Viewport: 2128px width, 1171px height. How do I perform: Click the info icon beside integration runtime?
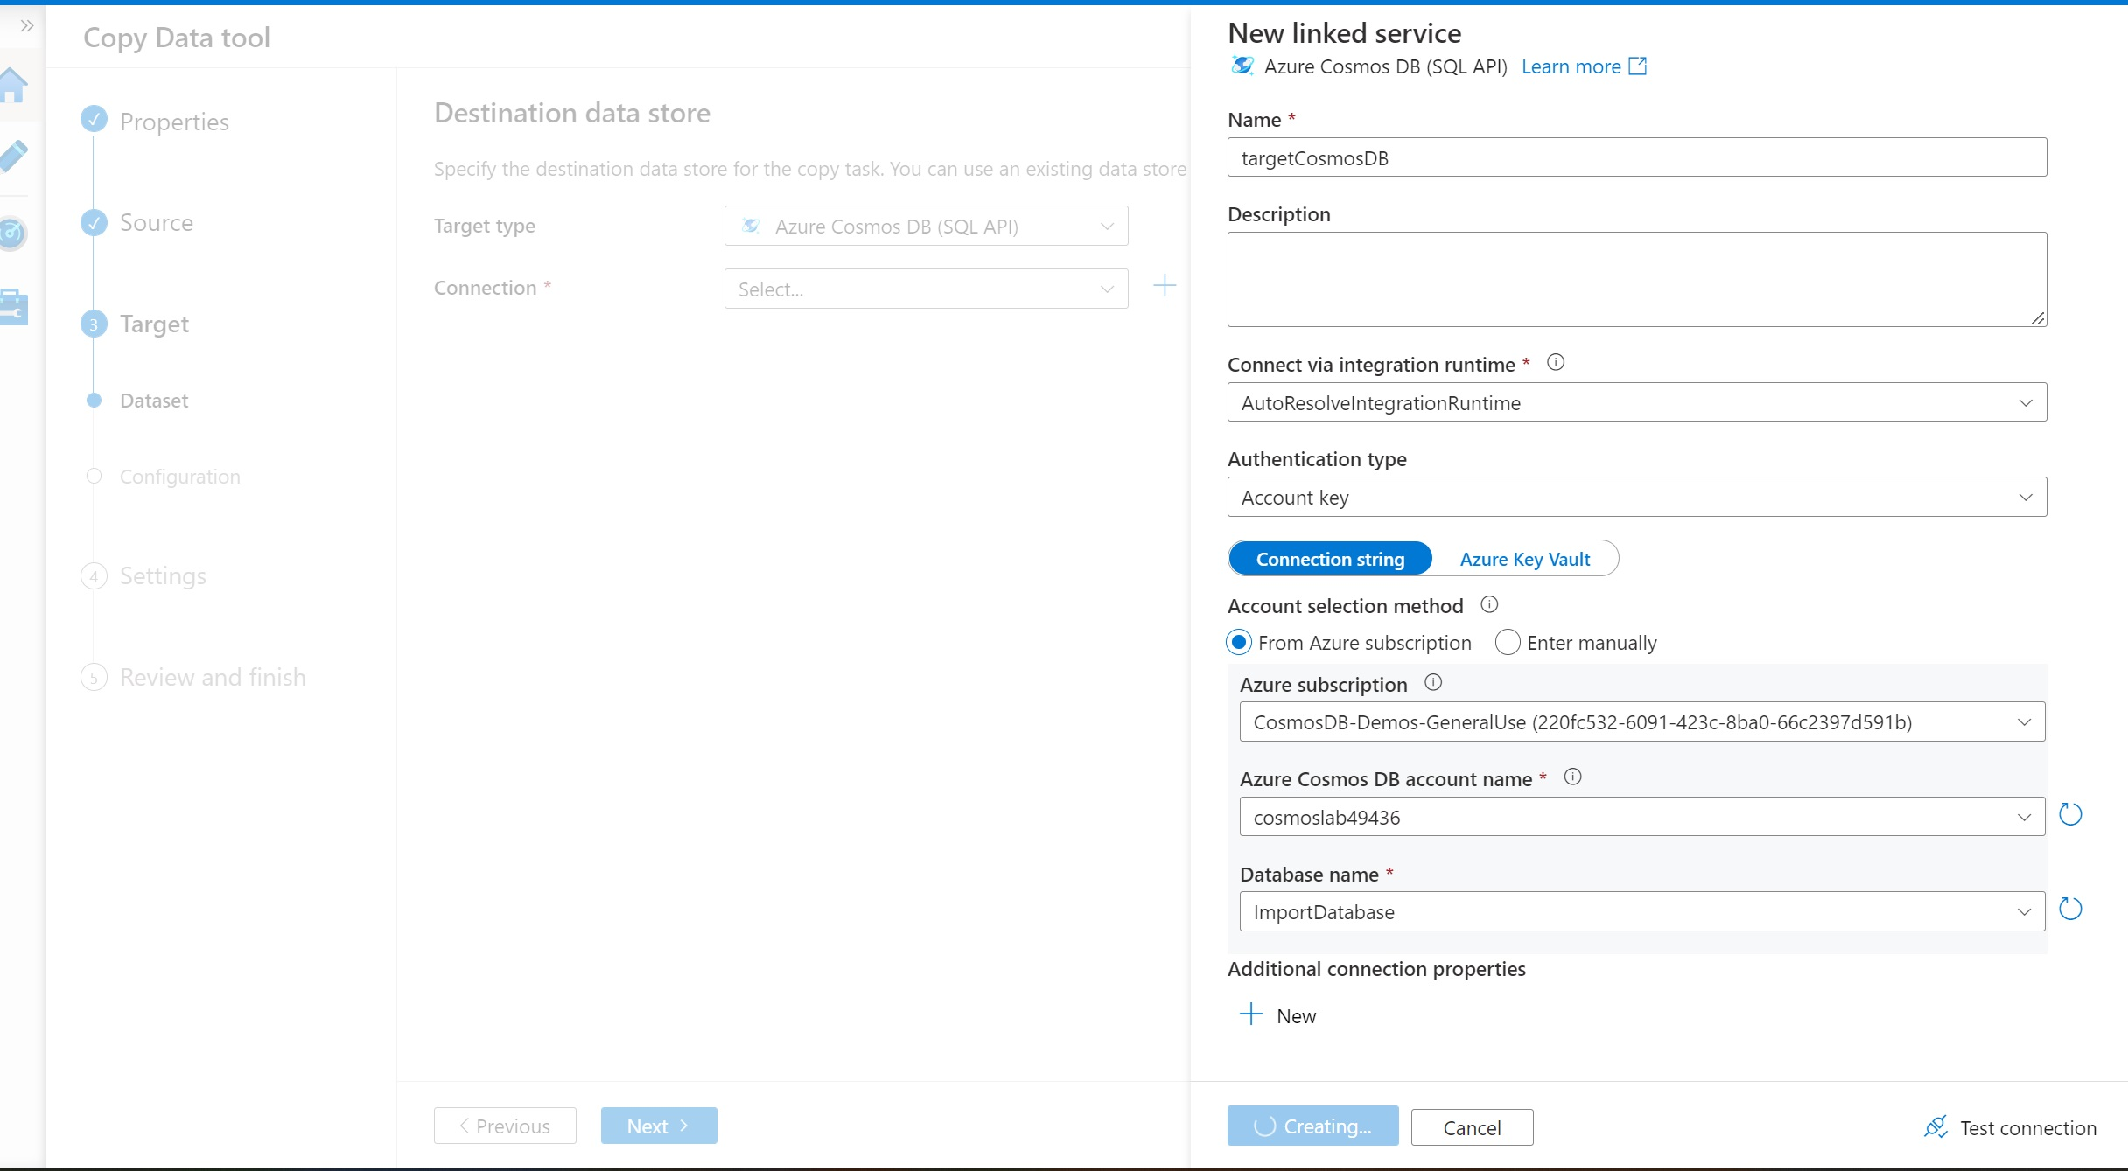pos(1555,362)
